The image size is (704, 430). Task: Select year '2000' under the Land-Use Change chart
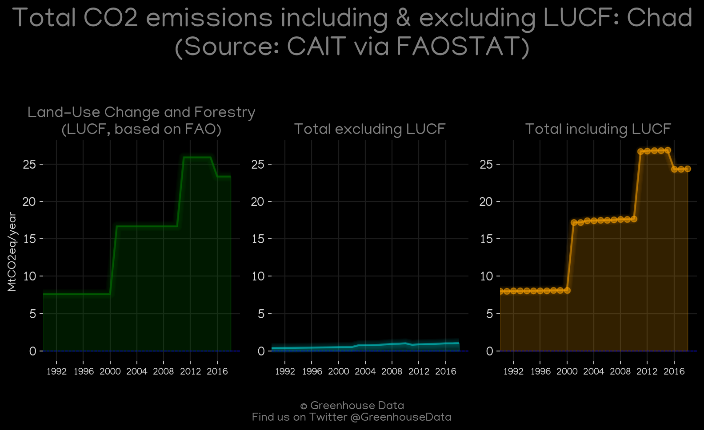[x=110, y=371]
